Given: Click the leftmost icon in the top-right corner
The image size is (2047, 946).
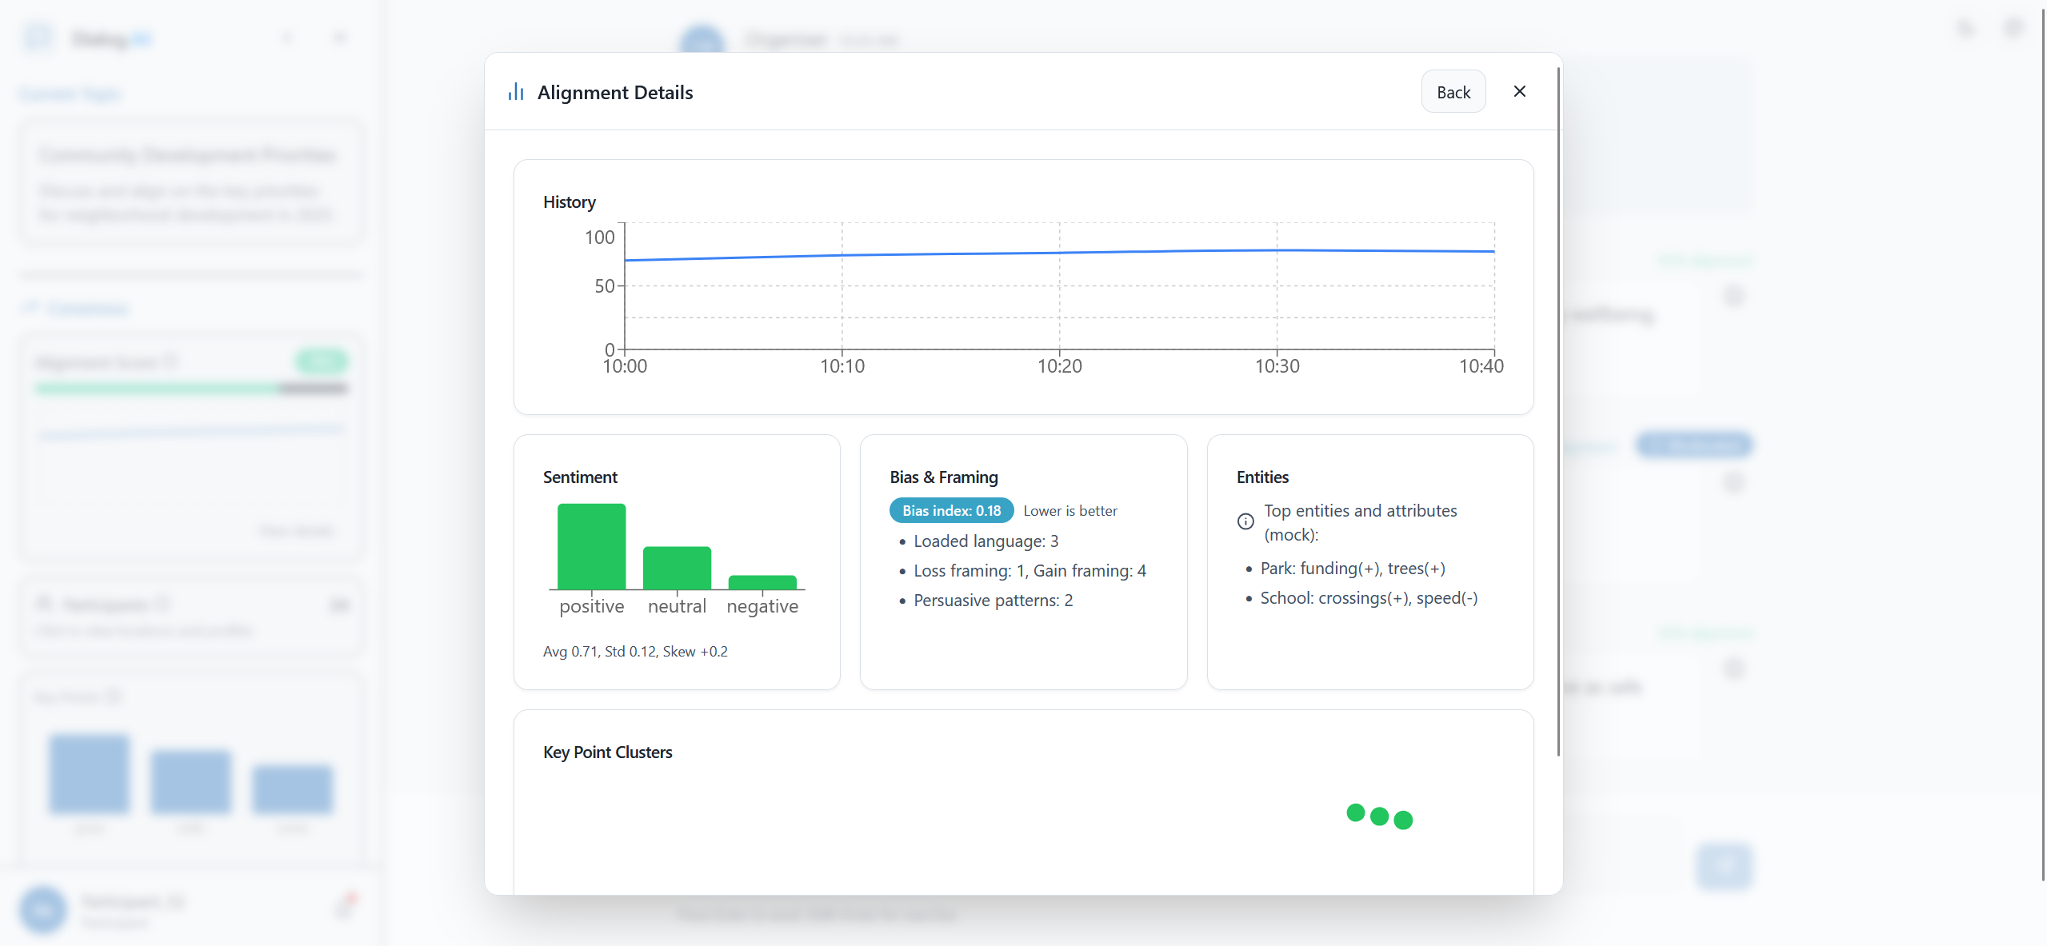Looking at the screenshot, I should tap(1965, 29).
